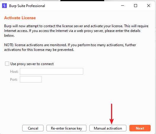Click the Port: label
Image resolution: width=156 pixels, height=134 pixels.
[x=14, y=80]
